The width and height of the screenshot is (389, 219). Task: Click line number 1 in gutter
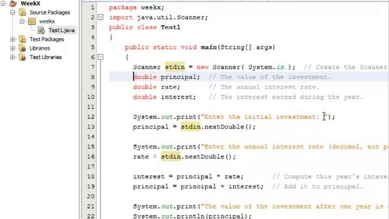point(92,7)
